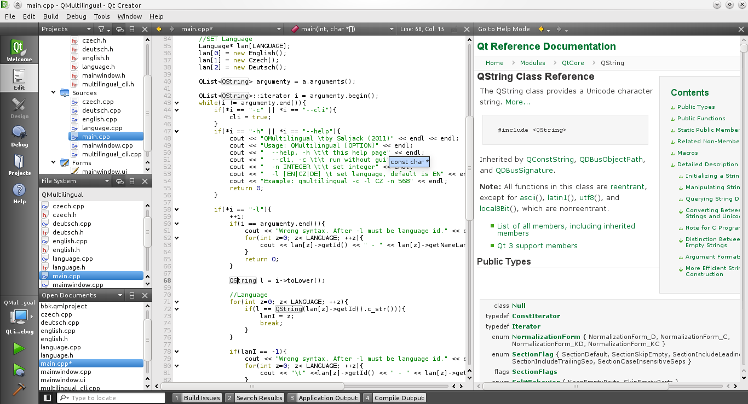
Task: Go forward in editor navigation history
Action: (172, 29)
